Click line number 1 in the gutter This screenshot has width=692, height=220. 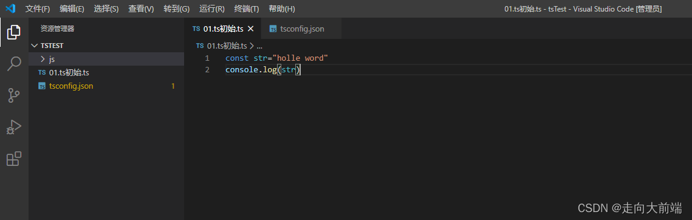[x=207, y=58]
